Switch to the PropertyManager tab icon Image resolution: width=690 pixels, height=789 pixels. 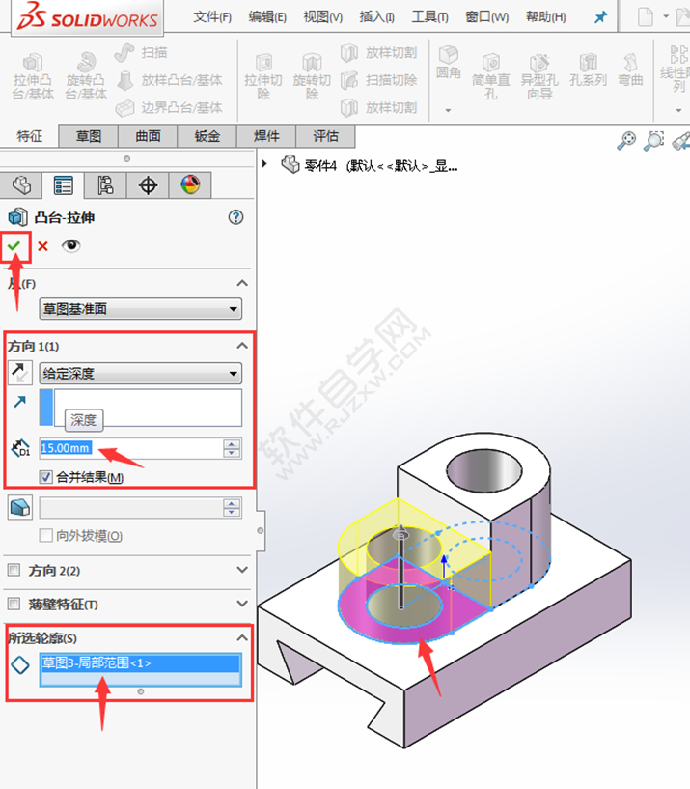pos(64,185)
